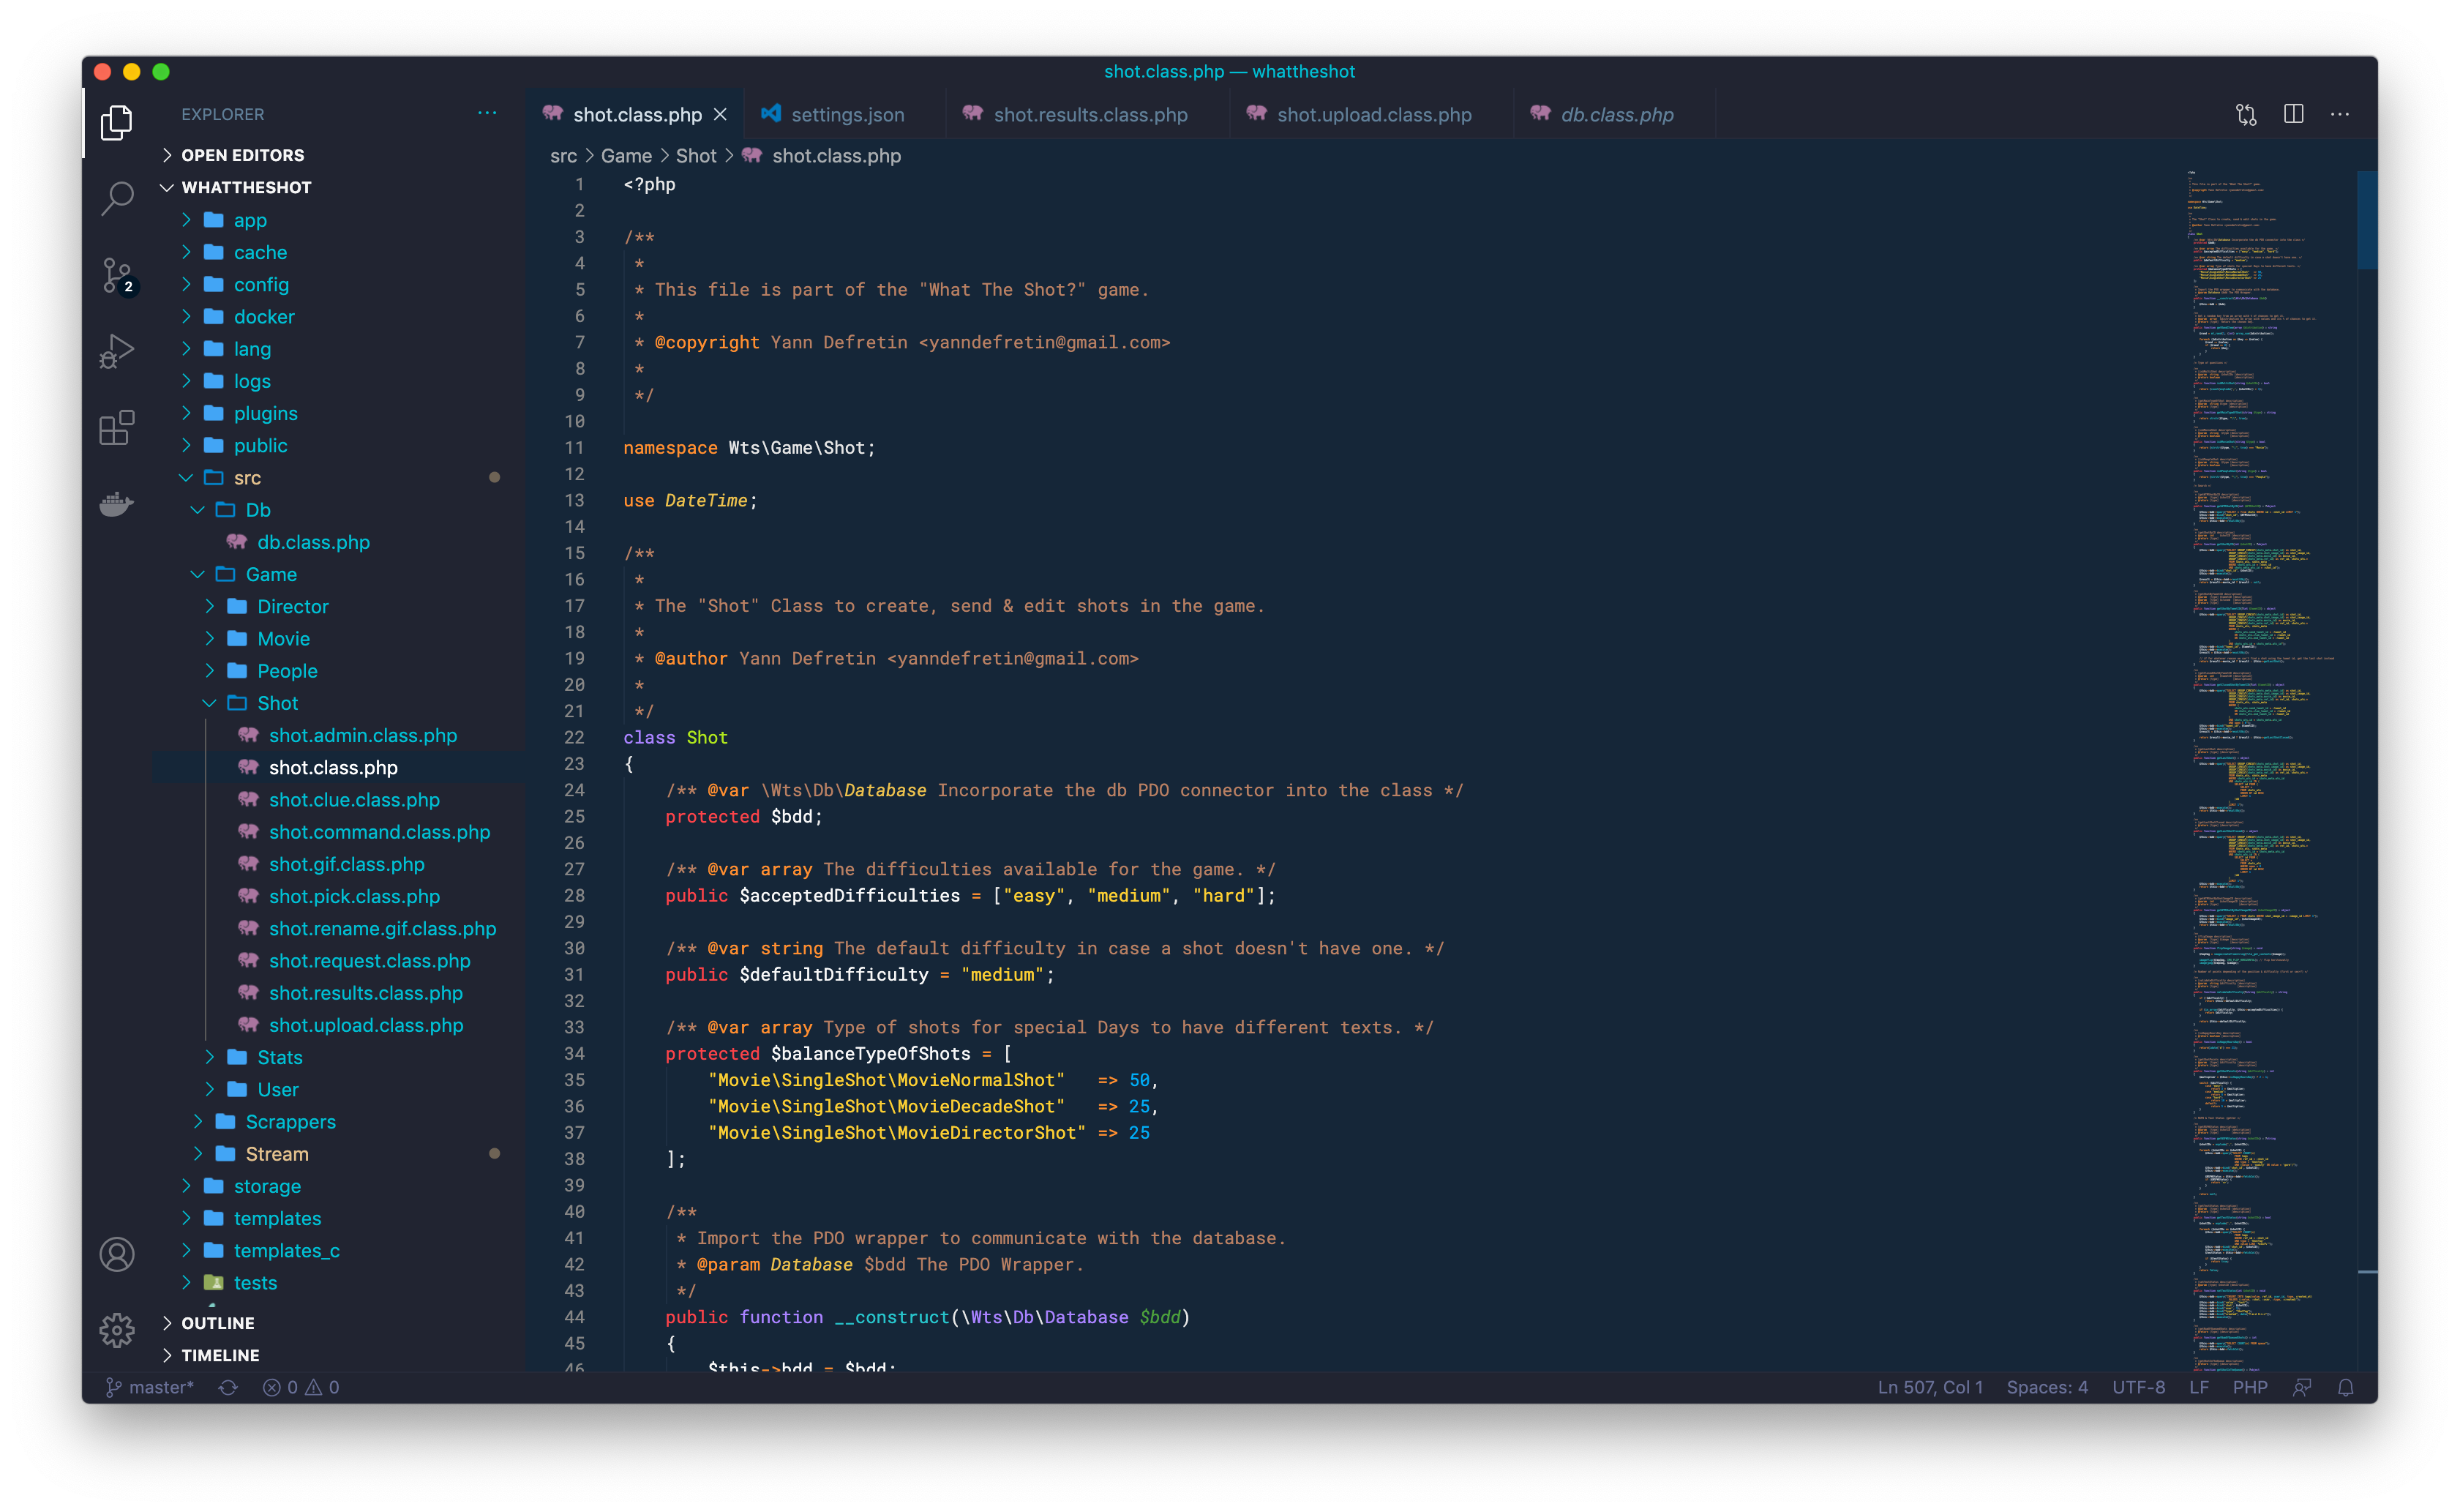2460x1512 pixels.
Task: Open the notifications bell in status bar
Action: [2345, 1387]
